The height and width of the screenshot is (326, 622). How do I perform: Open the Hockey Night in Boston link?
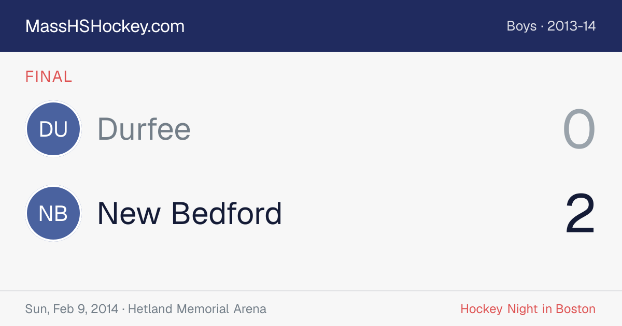[528, 309]
